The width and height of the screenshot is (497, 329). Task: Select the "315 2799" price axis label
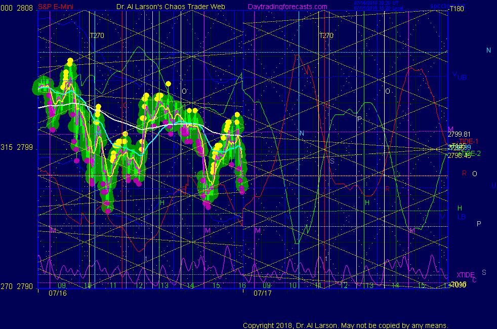pyautogui.click(x=17, y=147)
